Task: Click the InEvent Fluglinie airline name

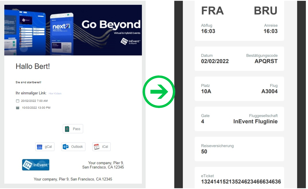Action: [x=255, y=122]
